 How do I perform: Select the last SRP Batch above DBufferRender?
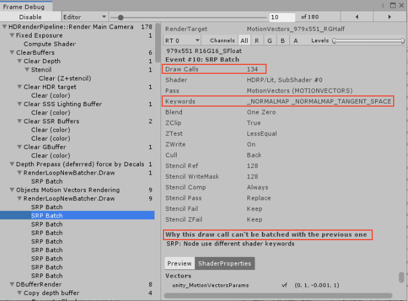click(47, 275)
